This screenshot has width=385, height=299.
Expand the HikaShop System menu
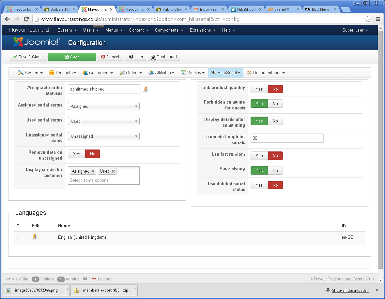[30, 73]
